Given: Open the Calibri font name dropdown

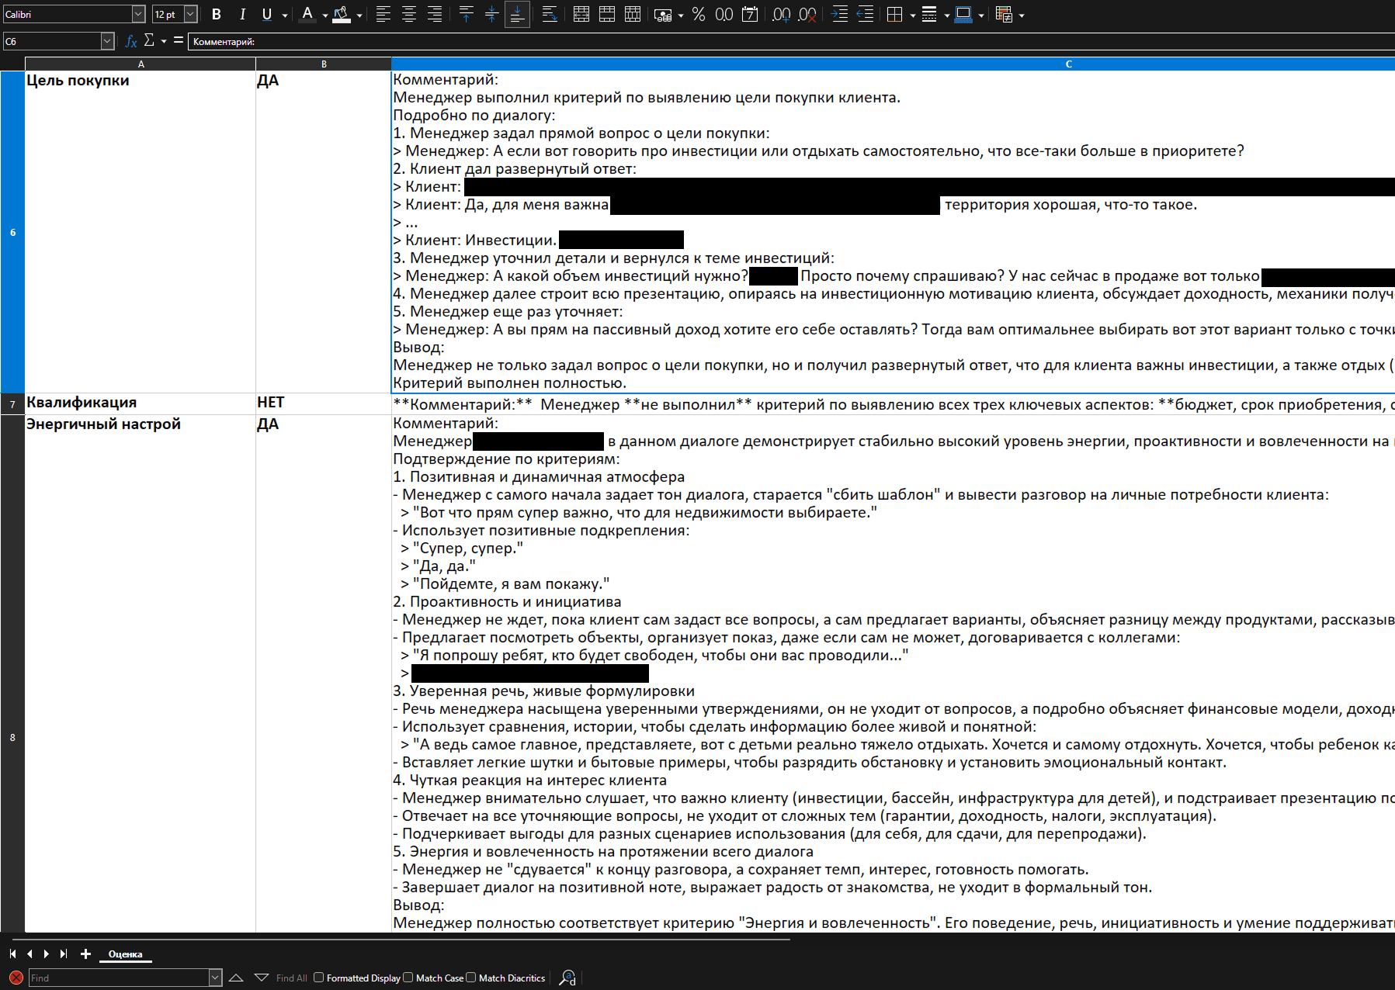Looking at the screenshot, I should coord(138,14).
